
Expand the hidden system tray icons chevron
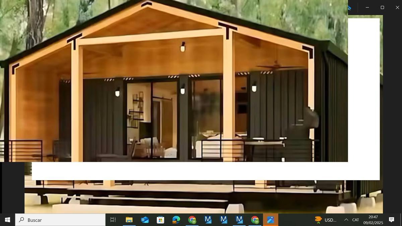point(346,220)
